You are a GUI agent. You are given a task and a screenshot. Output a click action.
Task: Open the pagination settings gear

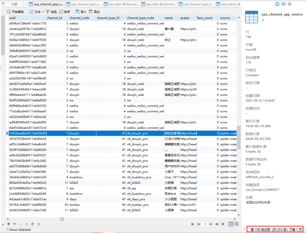coord(223,224)
